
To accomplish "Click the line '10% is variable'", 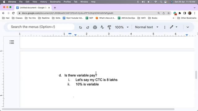I will tap(87, 84).
